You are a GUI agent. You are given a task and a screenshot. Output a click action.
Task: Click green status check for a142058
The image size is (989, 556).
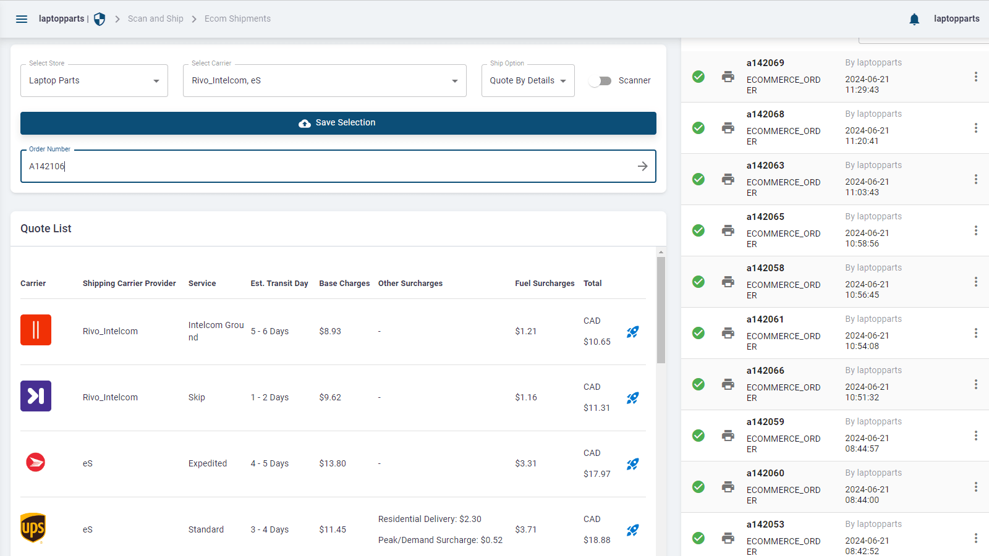pos(698,282)
